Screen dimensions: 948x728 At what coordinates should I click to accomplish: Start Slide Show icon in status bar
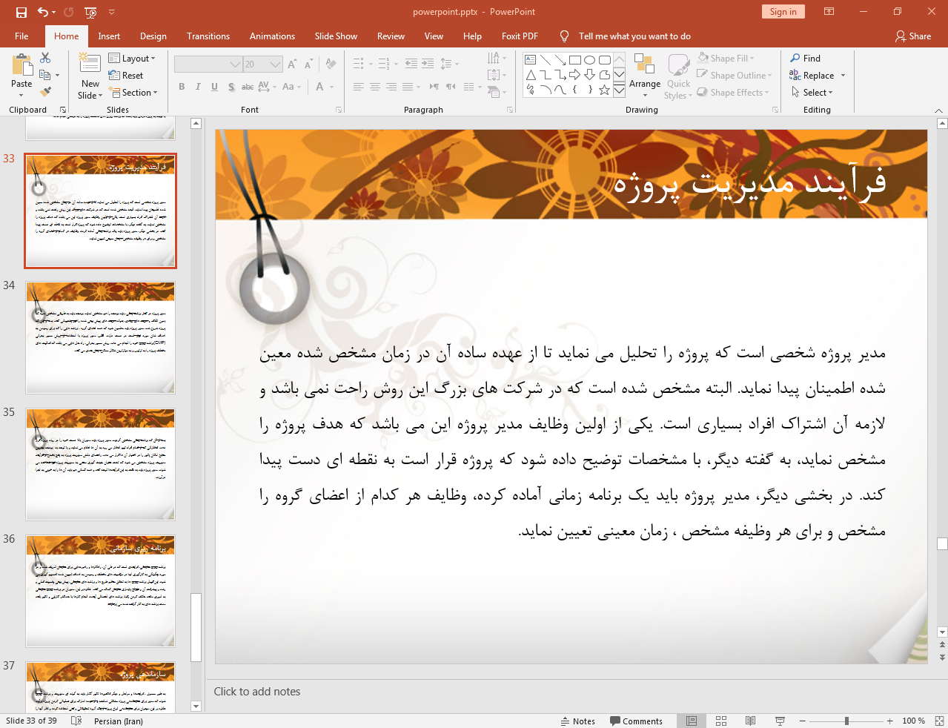click(x=780, y=721)
